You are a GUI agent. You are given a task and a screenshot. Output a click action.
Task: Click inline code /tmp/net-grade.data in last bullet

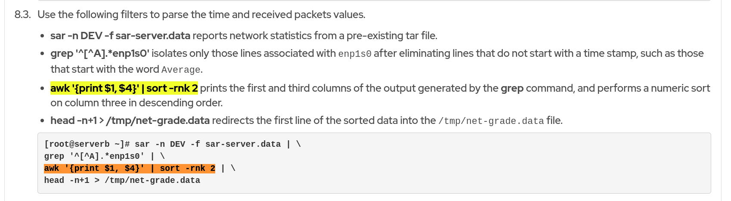[x=491, y=121]
